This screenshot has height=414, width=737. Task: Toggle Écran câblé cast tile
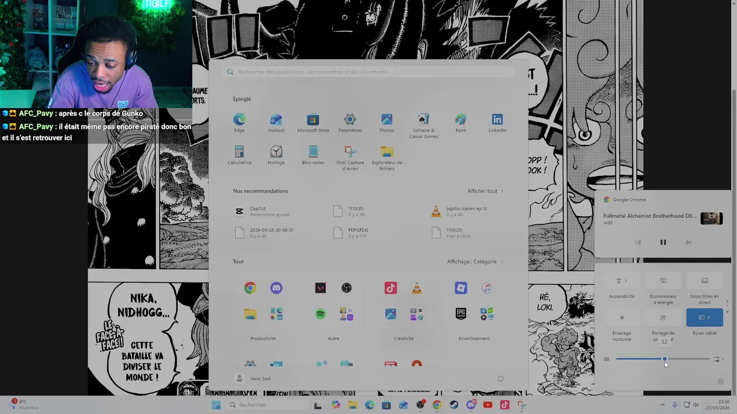tap(705, 317)
